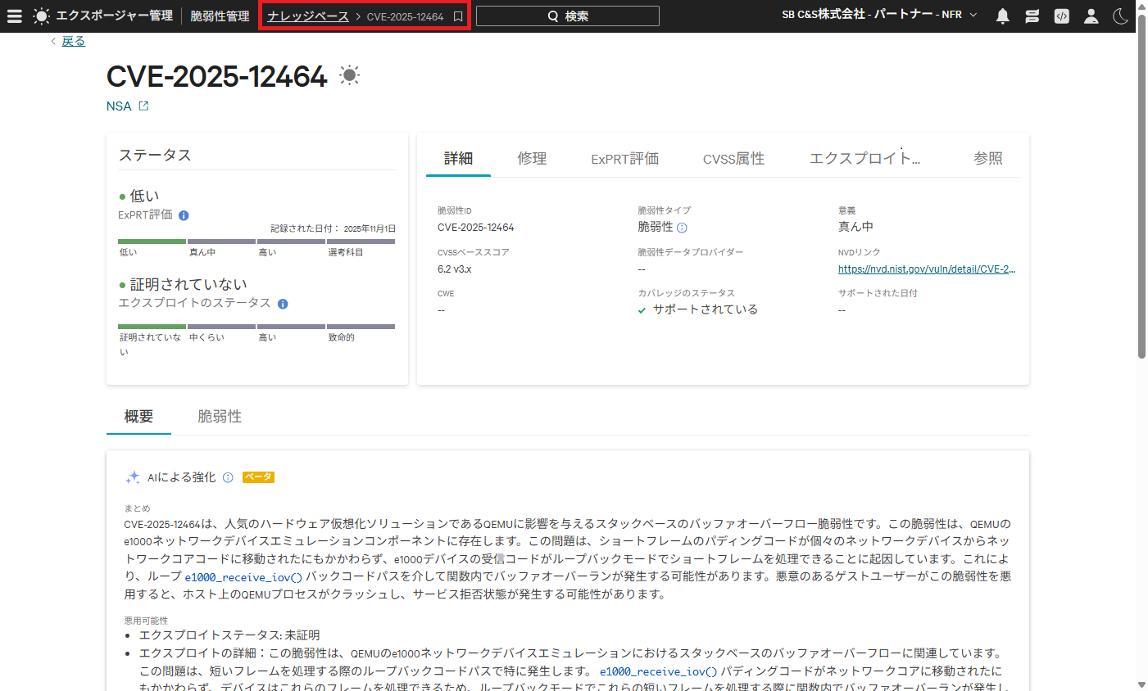The height and width of the screenshot is (691, 1148).
Task: Open the CVSS属性 tab
Action: click(733, 158)
